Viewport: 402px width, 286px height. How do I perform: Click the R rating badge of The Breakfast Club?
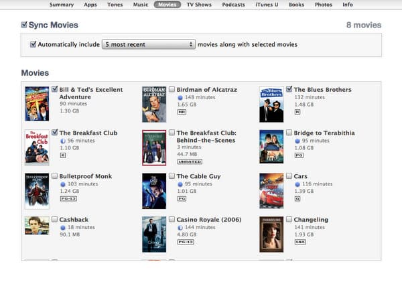click(x=63, y=155)
